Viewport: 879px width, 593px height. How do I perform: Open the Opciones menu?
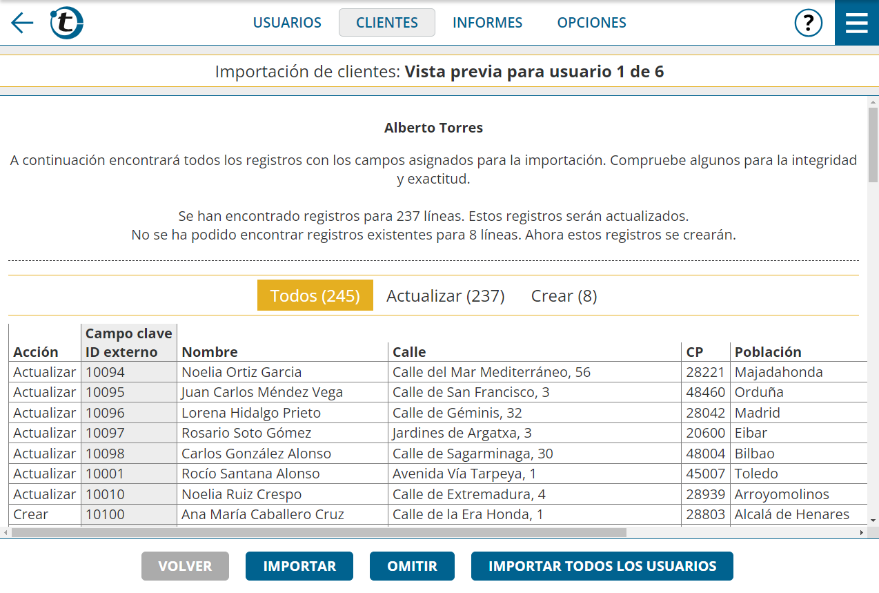591,23
